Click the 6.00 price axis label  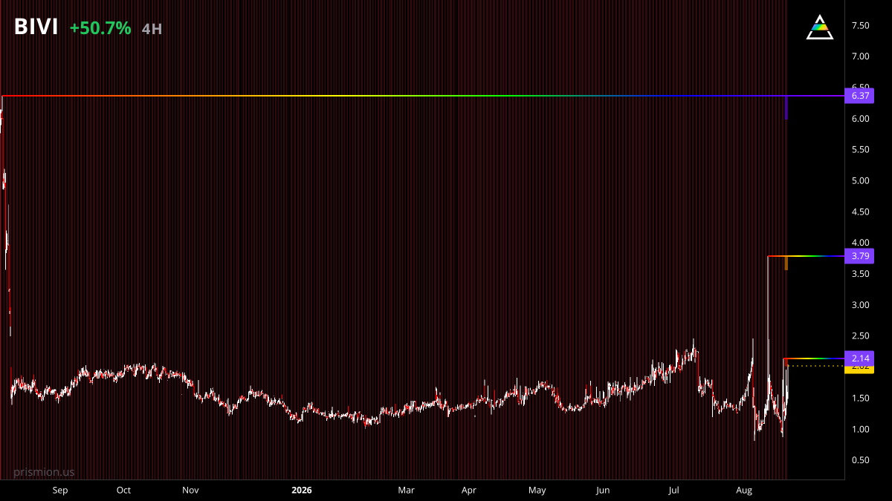click(x=860, y=119)
